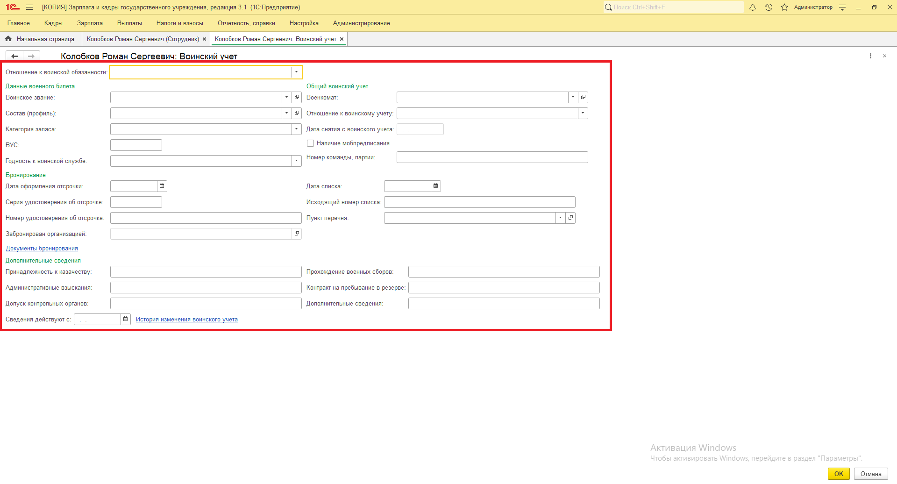Viewport: 897px width, 484px height.
Task: Click Допуск контрольных органов field
Action: coord(206,304)
